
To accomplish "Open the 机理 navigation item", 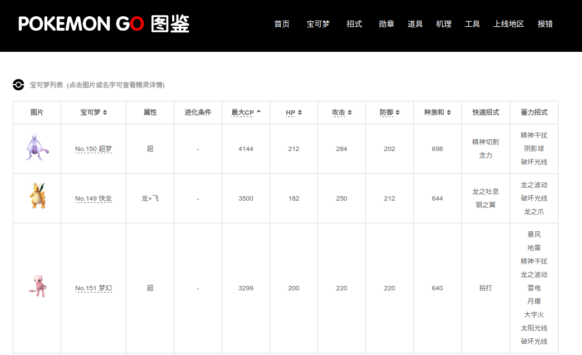I will tap(443, 24).
